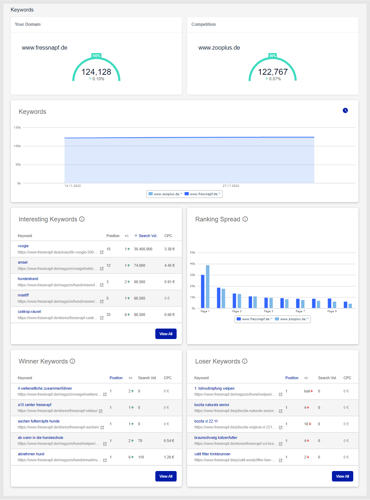Sort Winner Keywords by Keyword column

point(25,378)
